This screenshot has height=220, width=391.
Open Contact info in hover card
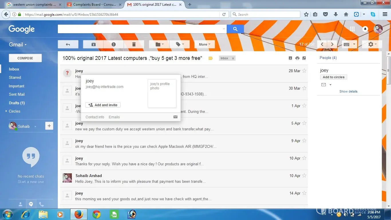tap(95, 117)
